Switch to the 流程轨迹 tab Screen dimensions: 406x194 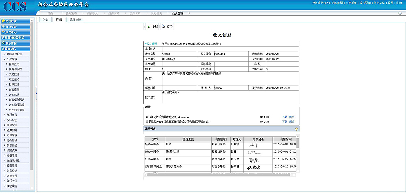point(76,19)
